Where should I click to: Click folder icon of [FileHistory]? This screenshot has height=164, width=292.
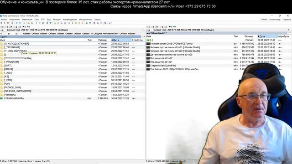2,95
